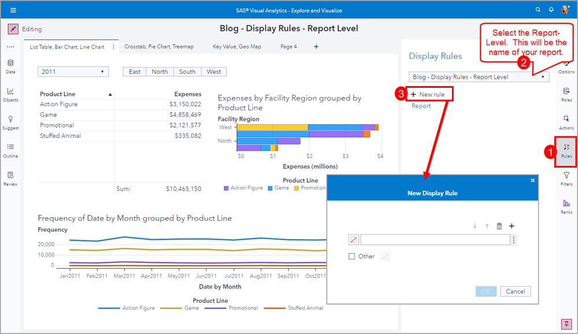
Task: Select the West region button
Action: click(x=213, y=72)
